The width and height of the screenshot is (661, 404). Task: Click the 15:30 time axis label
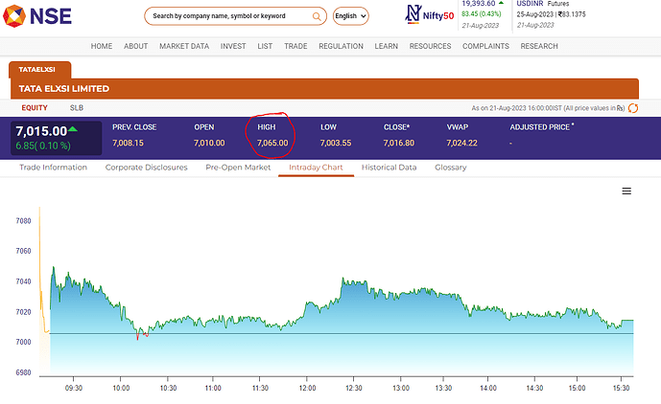(x=621, y=388)
